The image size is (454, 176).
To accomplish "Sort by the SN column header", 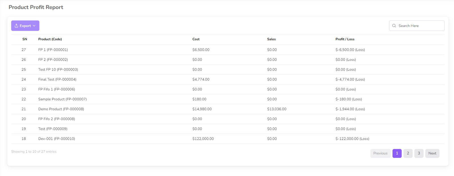I will pos(25,39).
